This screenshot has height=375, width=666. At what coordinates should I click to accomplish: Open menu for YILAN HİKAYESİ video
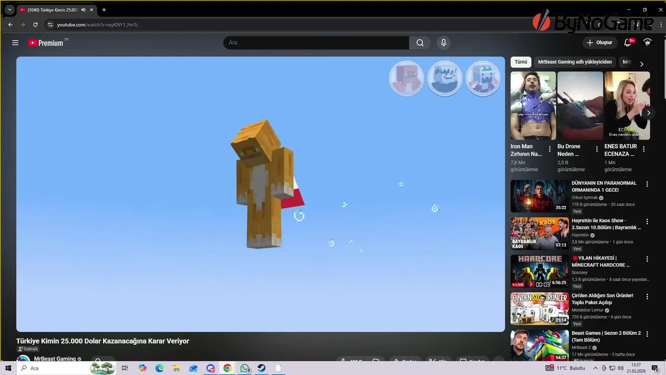647,259
